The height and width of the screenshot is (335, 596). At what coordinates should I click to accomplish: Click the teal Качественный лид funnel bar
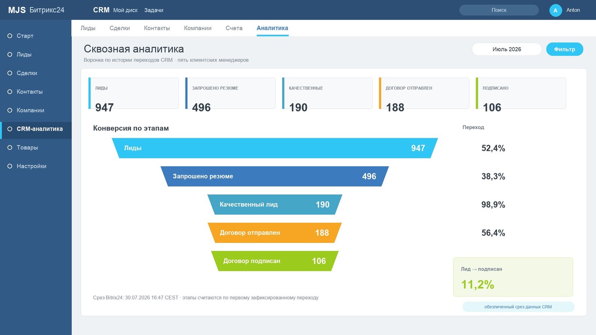coord(275,205)
